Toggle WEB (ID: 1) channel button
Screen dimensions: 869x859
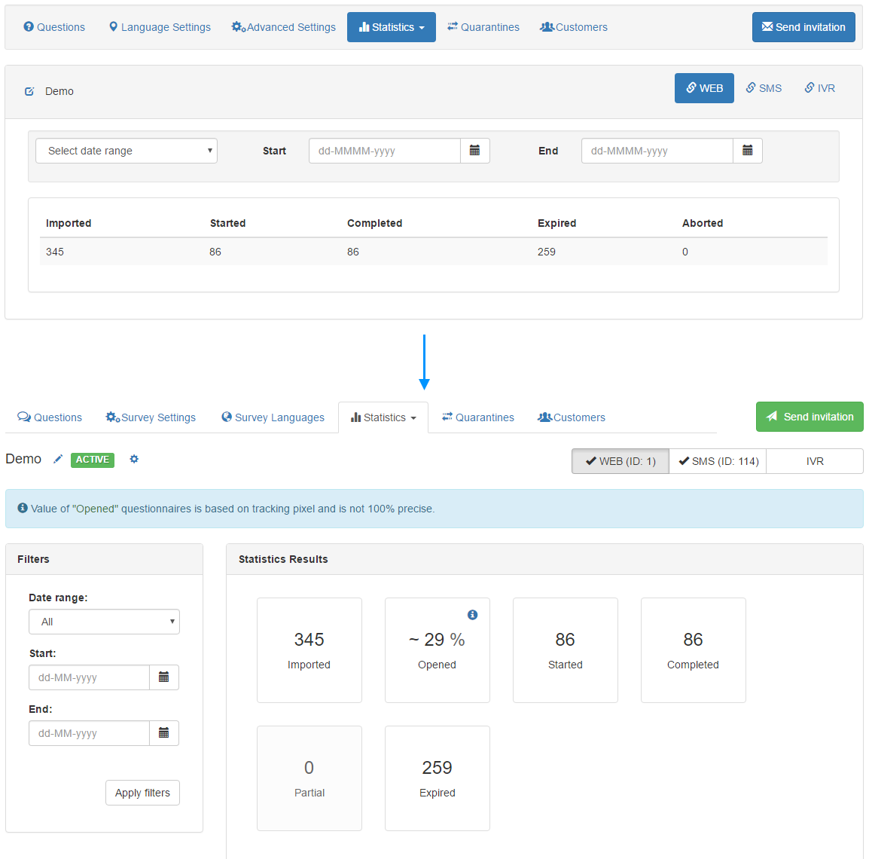click(x=620, y=461)
